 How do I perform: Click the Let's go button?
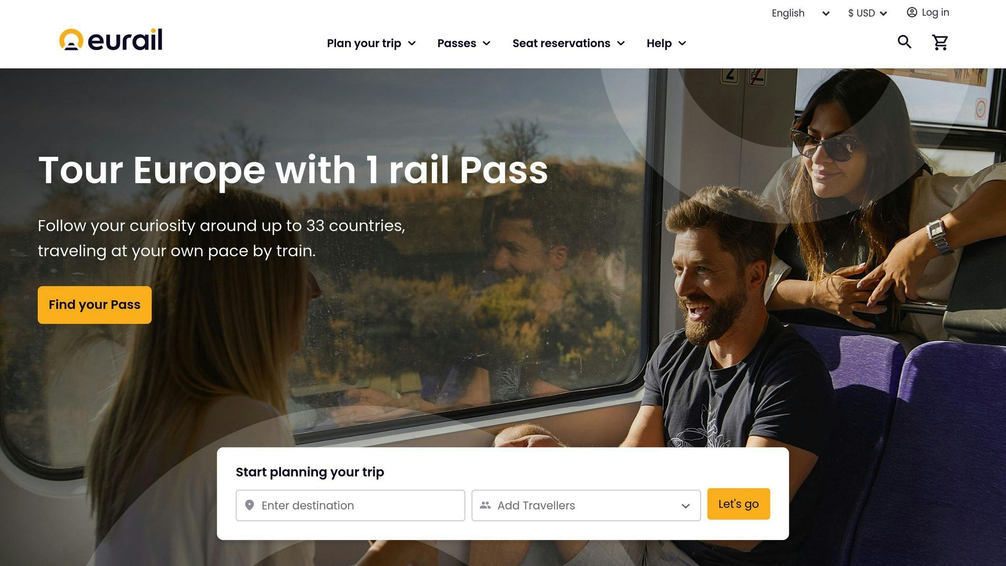coord(738,504)
